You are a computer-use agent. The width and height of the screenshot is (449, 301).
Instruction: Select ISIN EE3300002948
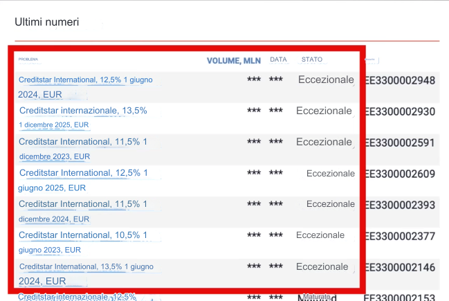(400, 80)
